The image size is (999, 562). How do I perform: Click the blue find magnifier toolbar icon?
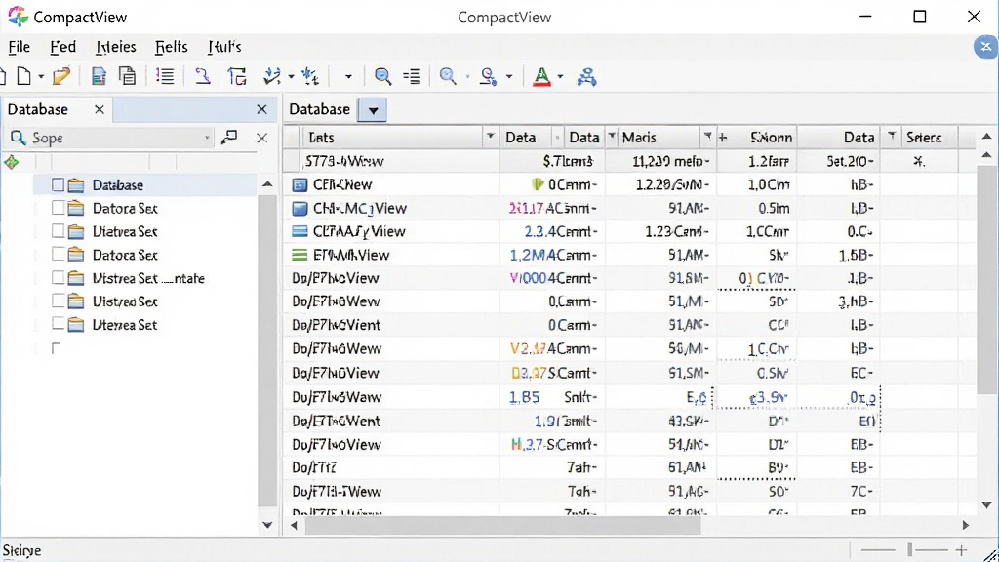click(x=382, y=76)
